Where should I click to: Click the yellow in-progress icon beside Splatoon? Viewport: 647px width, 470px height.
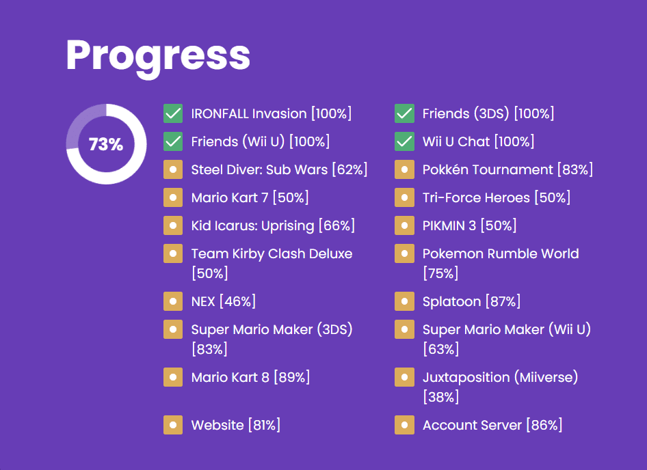tap(404, 301)
